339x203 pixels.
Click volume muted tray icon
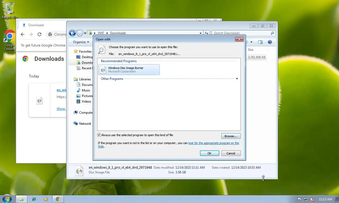pyautogui.click(x=312, y=199)
